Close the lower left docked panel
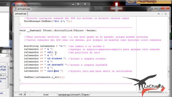 pyautogui.click(x=8, y=51)
